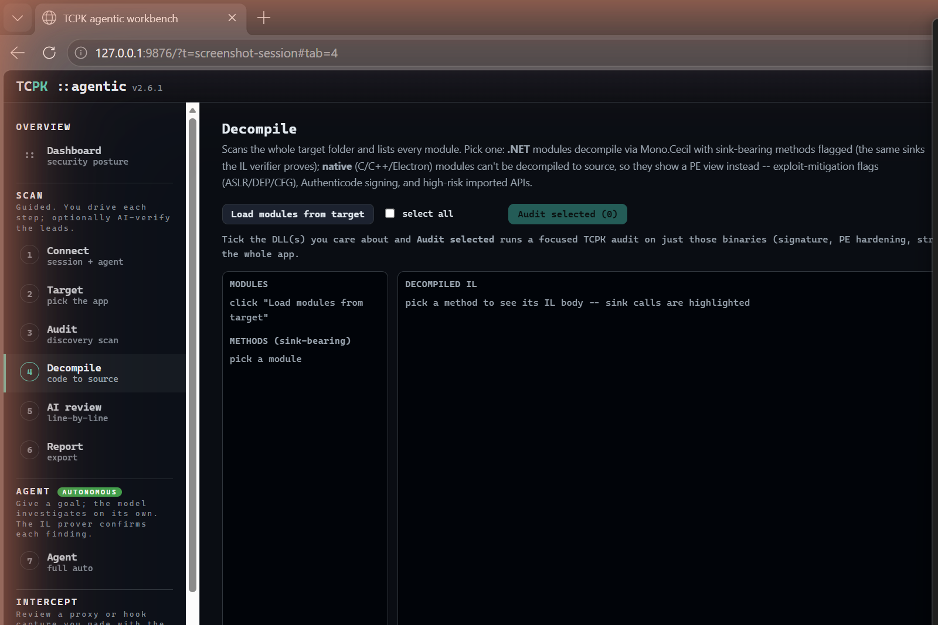Click the INTERCEPT section heading
The height and width of the screenshot is (625, 938).
coord(47,602)
